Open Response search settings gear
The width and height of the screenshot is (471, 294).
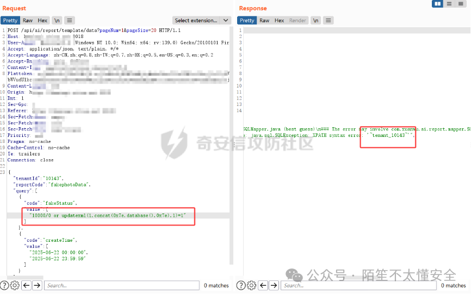click(x=251, y=285)
